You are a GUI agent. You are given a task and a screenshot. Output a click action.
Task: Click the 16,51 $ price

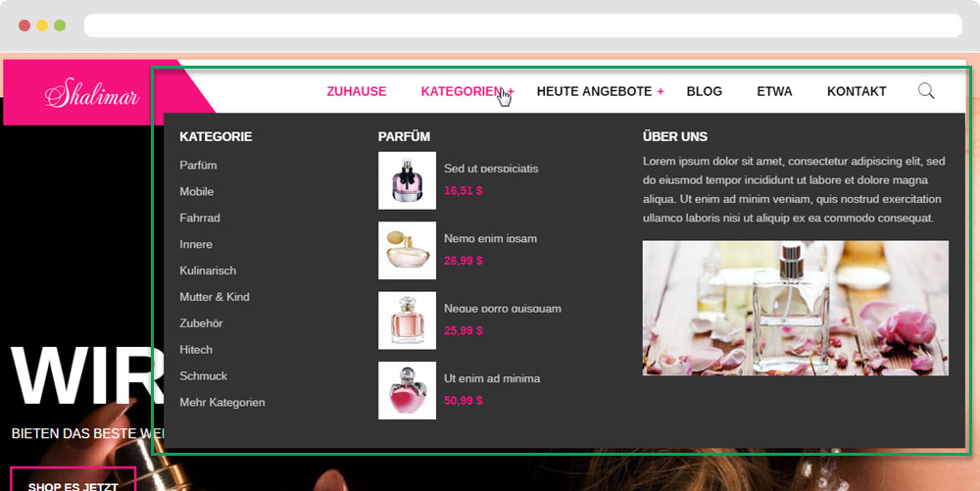point(464,190)
